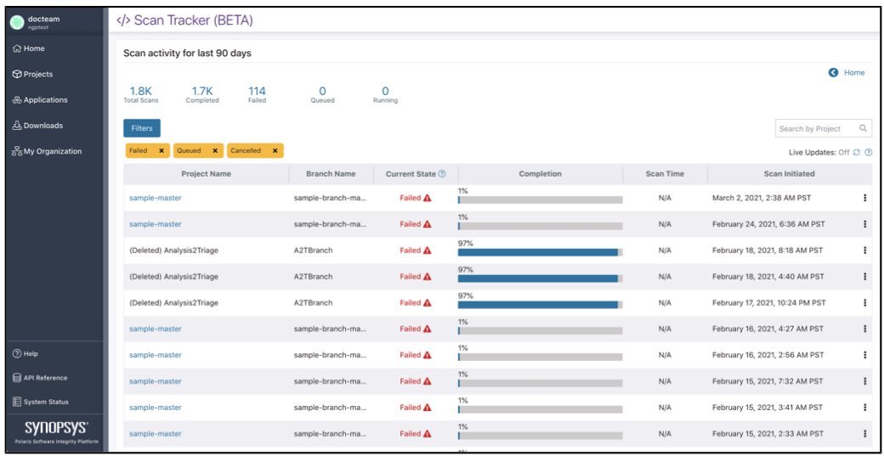Click the help icon next to Current State
This screenshot has height=456, width=884.
pos(442,174)
